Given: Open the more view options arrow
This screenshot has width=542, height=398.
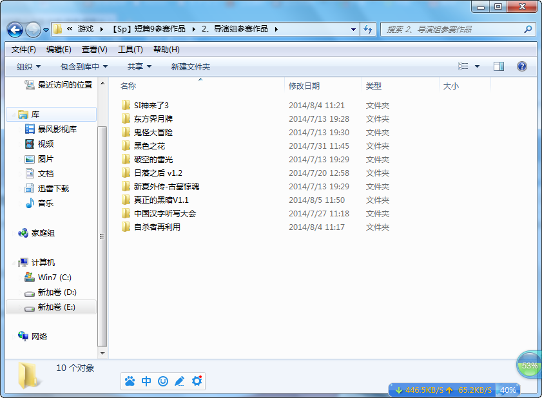Looking at the screenshot, I should coord(477,66).
